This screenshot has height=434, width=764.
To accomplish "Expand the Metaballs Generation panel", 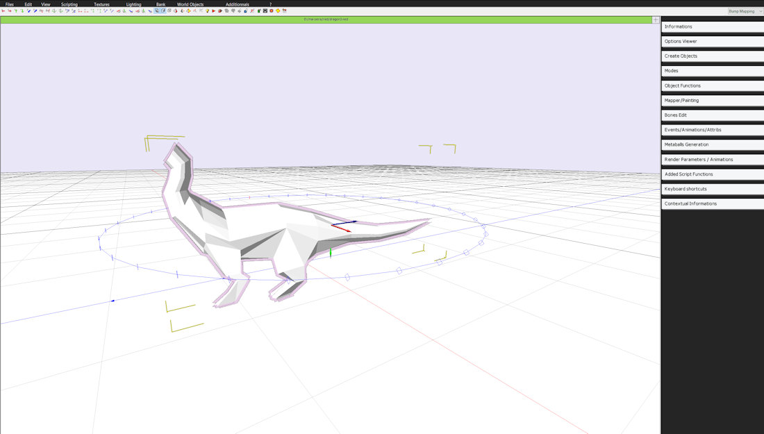I will [x=713, y=144].
